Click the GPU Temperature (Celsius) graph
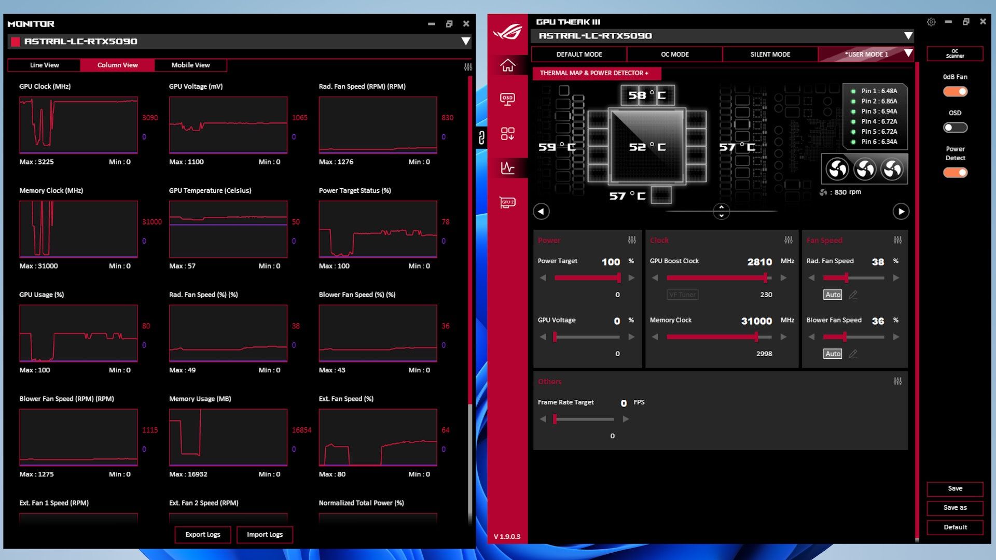This screenshot has height=560, width=996. [x=228, y=229]
